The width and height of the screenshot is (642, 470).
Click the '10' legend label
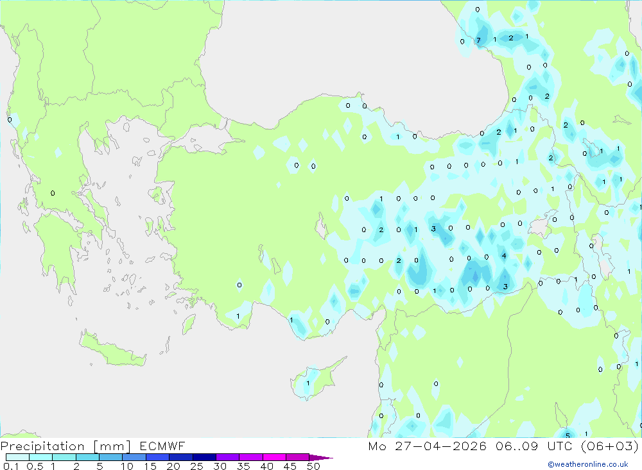127,466
